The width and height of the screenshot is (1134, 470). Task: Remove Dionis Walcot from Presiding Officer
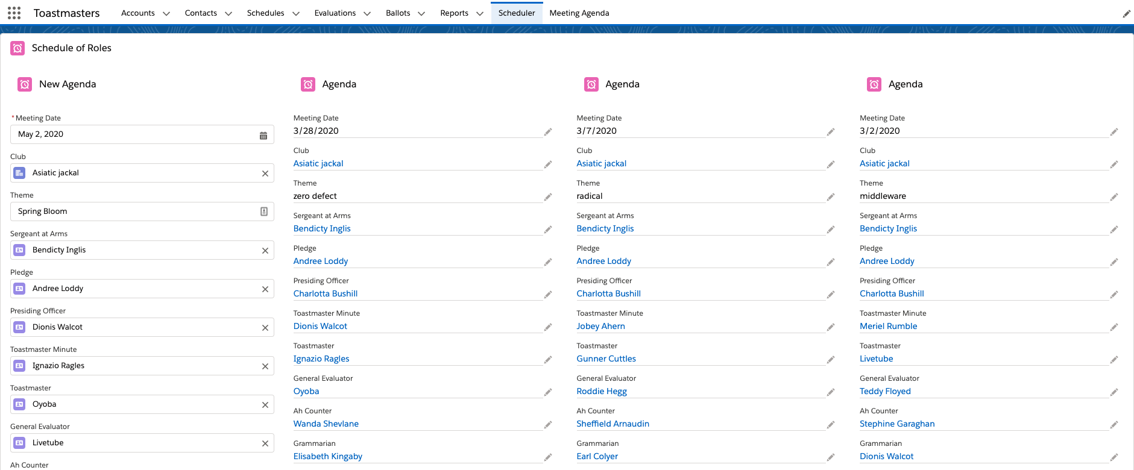265,328
